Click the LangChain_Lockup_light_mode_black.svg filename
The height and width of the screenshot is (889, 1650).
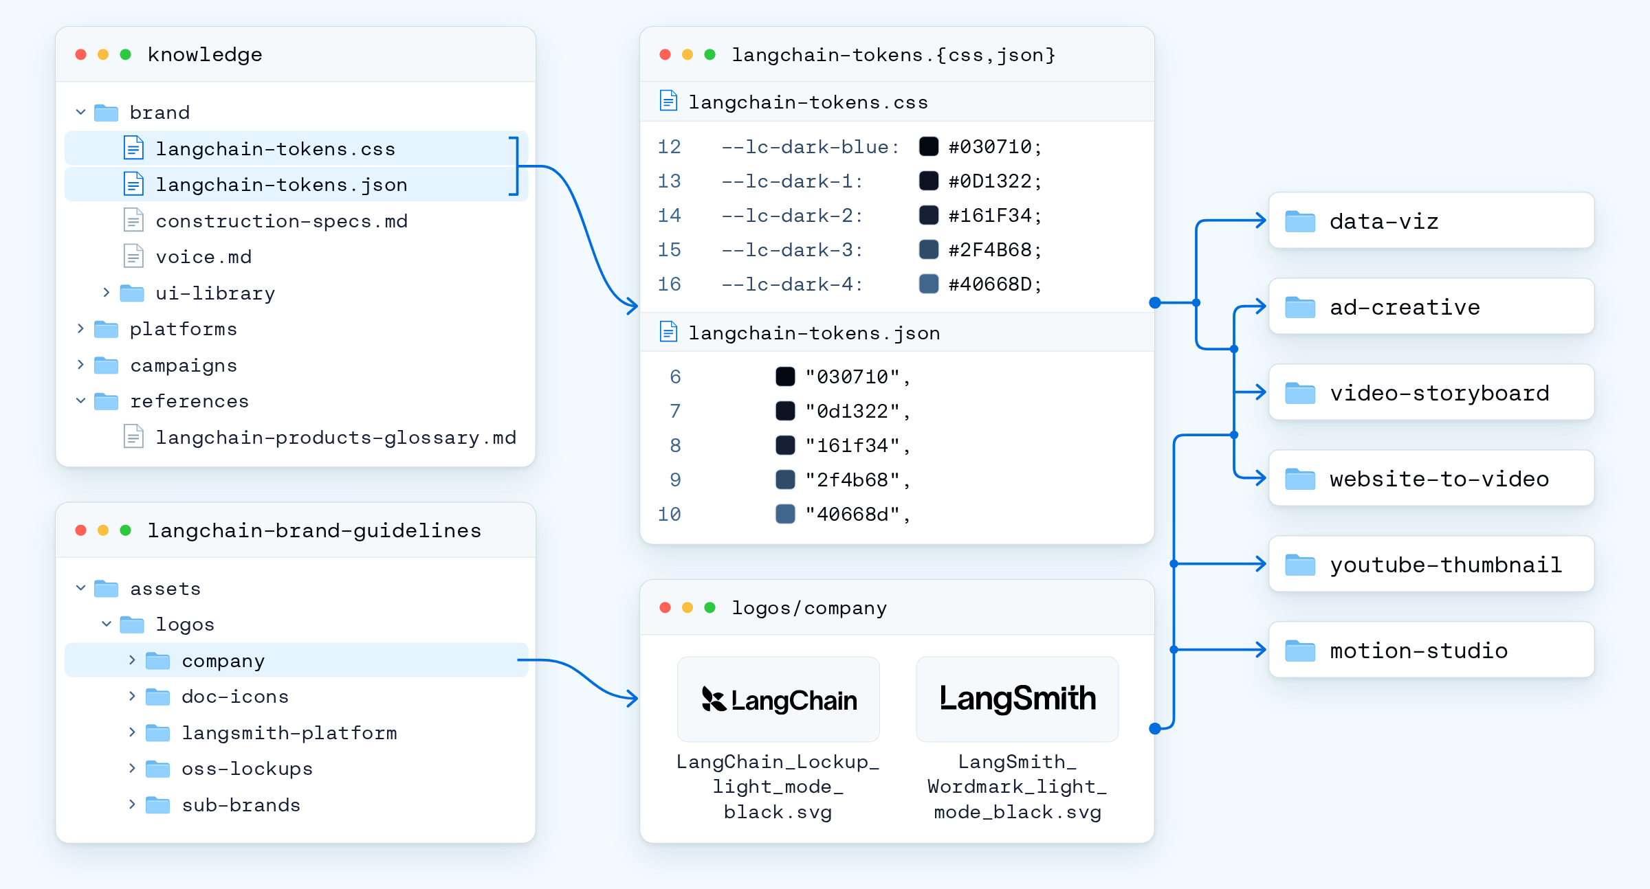tap(778, 787)
